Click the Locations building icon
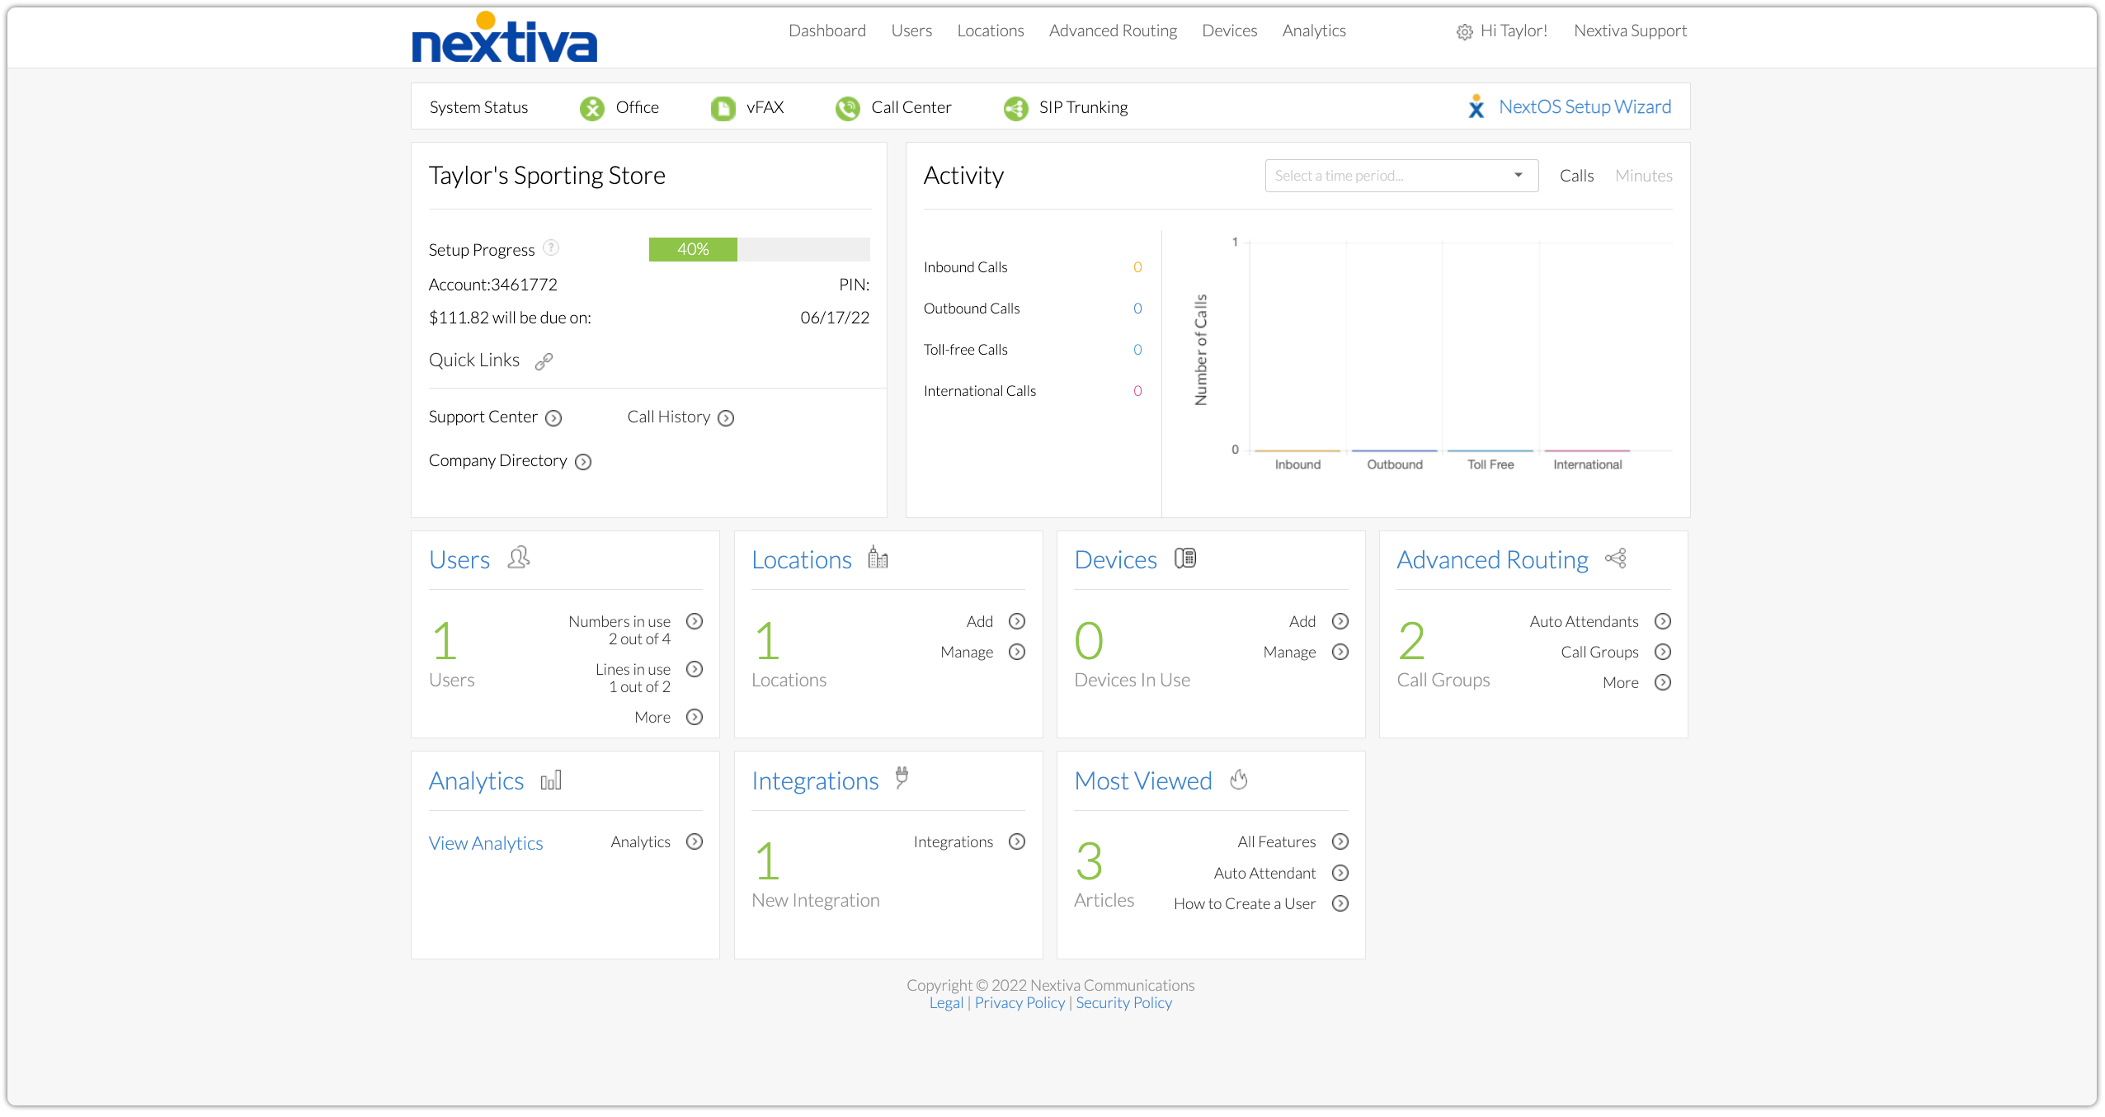The height and width of the screenshot is (1117, 2105). pyautogui.click(x=878, y=558)
